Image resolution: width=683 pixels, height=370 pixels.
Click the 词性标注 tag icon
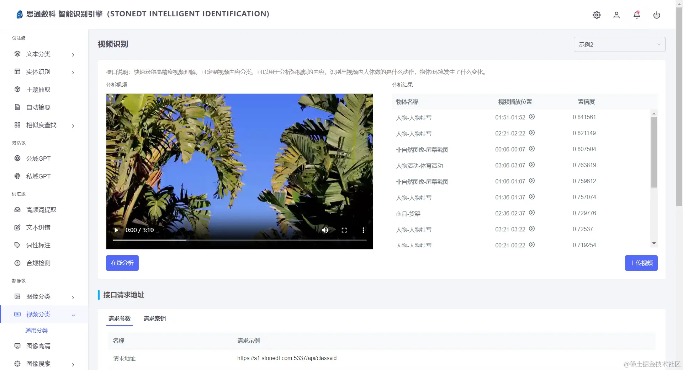click(17, 245)
